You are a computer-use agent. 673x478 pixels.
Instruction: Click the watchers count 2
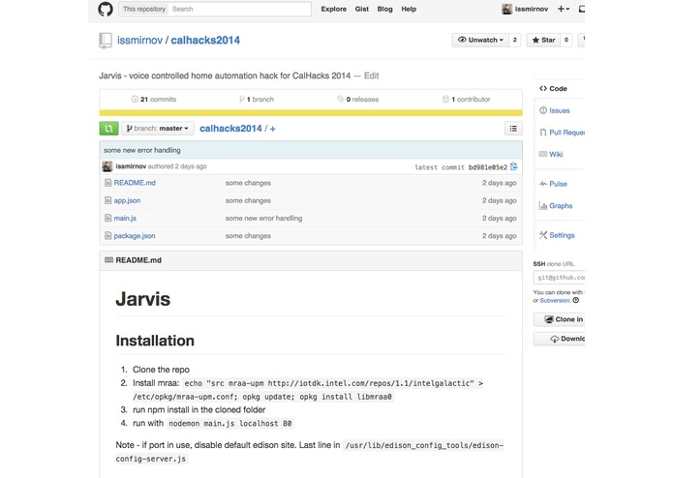pyautogui.click(x=514, y=40)
